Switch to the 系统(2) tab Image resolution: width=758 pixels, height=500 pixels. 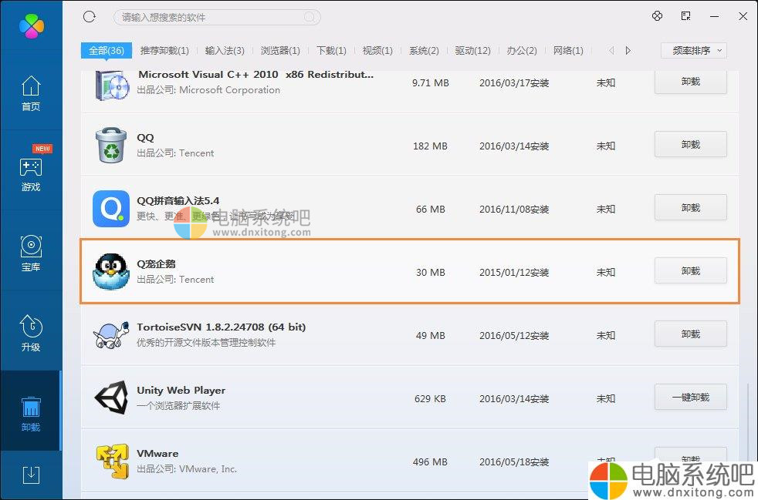pyautogui.click(x=424, y=51)
